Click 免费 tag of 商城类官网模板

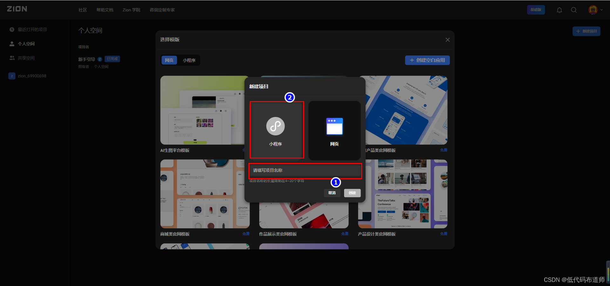(x=246, y=234)
